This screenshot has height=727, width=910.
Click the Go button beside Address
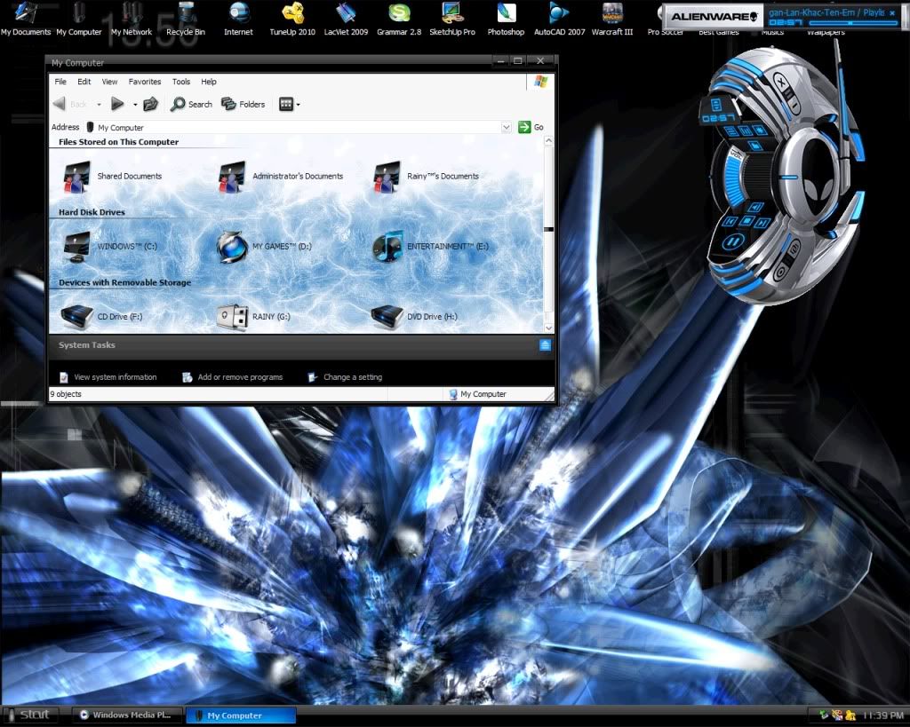coord(531,127)
